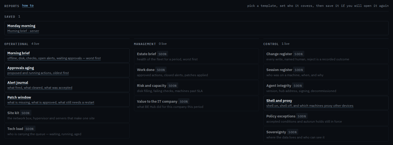Viewport: 393px width, 145px height.
Task: Click the '4 live' count label
Action: click(35, 44)
